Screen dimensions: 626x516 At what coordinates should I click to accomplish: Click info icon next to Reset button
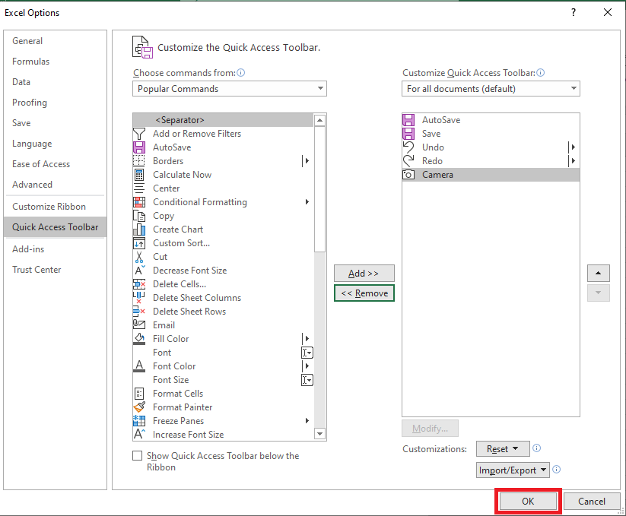tap(536, 448)
